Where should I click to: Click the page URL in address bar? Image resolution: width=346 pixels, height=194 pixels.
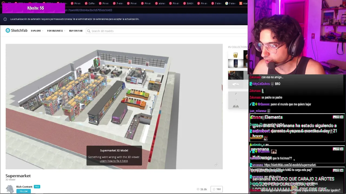[x=89, y=10]
